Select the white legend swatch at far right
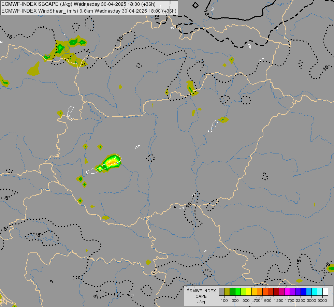334x307 pixels. 325,292
